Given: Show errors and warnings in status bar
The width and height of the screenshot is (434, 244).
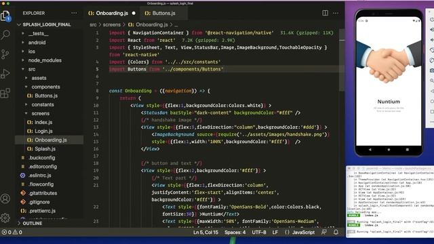Looking at the screenshot, I should 12,232.
